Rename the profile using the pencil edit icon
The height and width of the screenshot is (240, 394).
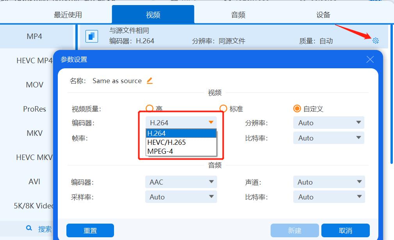coord(150,81)
